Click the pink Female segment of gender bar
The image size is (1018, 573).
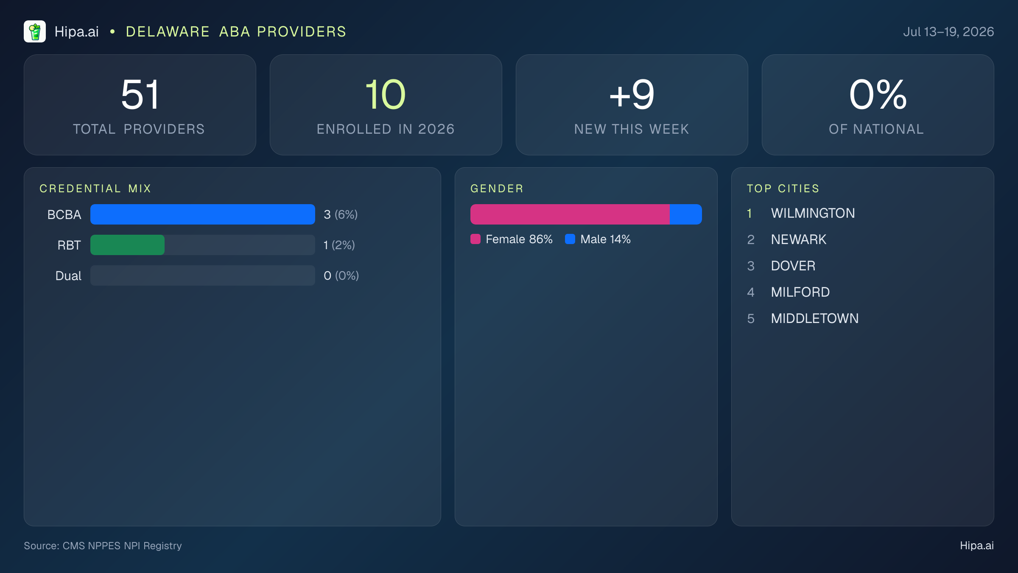click(x=570, y=214)
